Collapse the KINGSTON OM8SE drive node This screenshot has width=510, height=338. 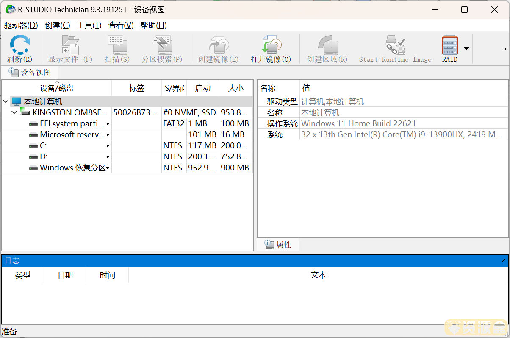click(14, 113)
